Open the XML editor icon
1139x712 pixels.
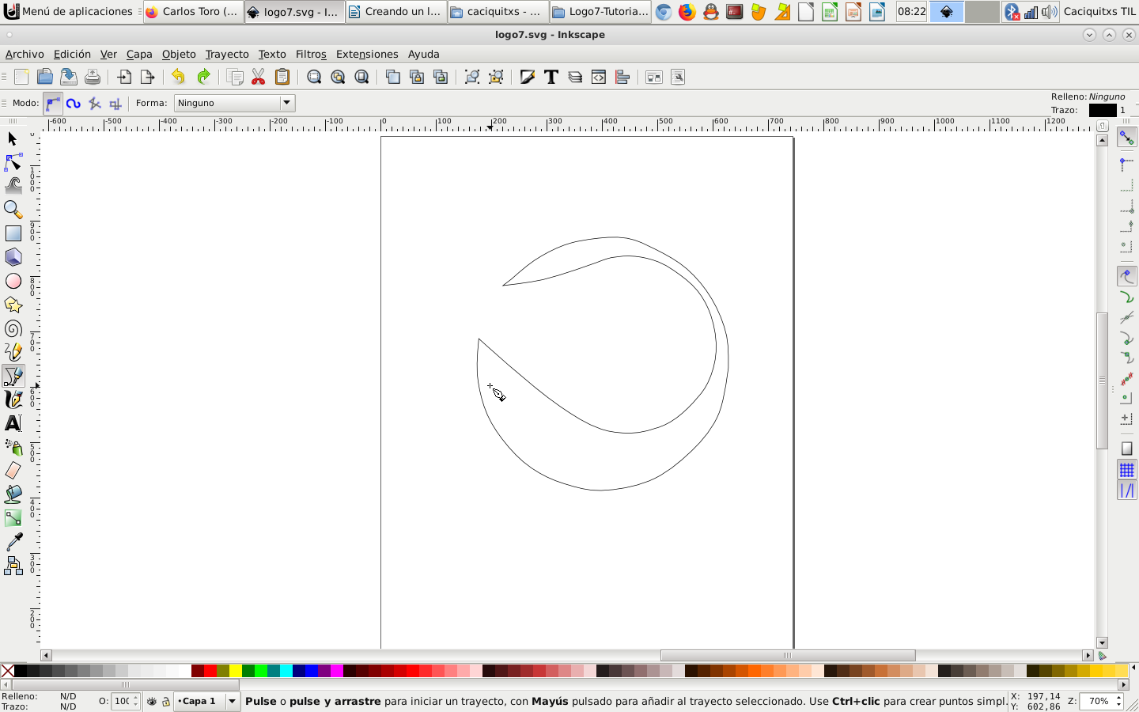point(599,77)
